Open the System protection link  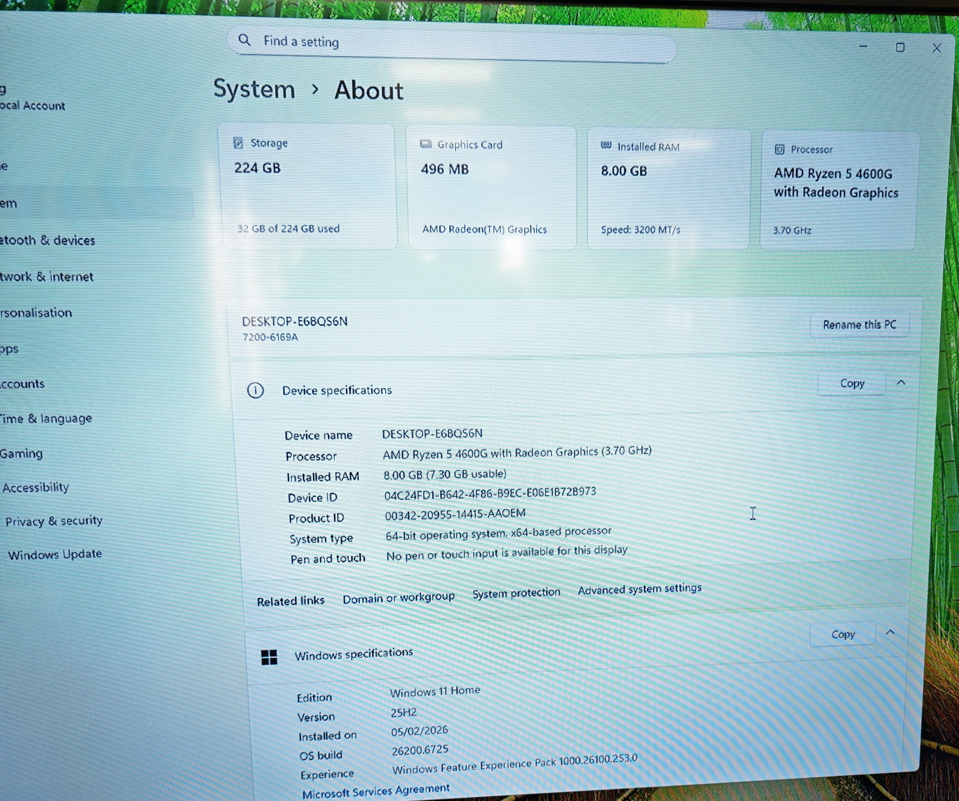point(516,593)
